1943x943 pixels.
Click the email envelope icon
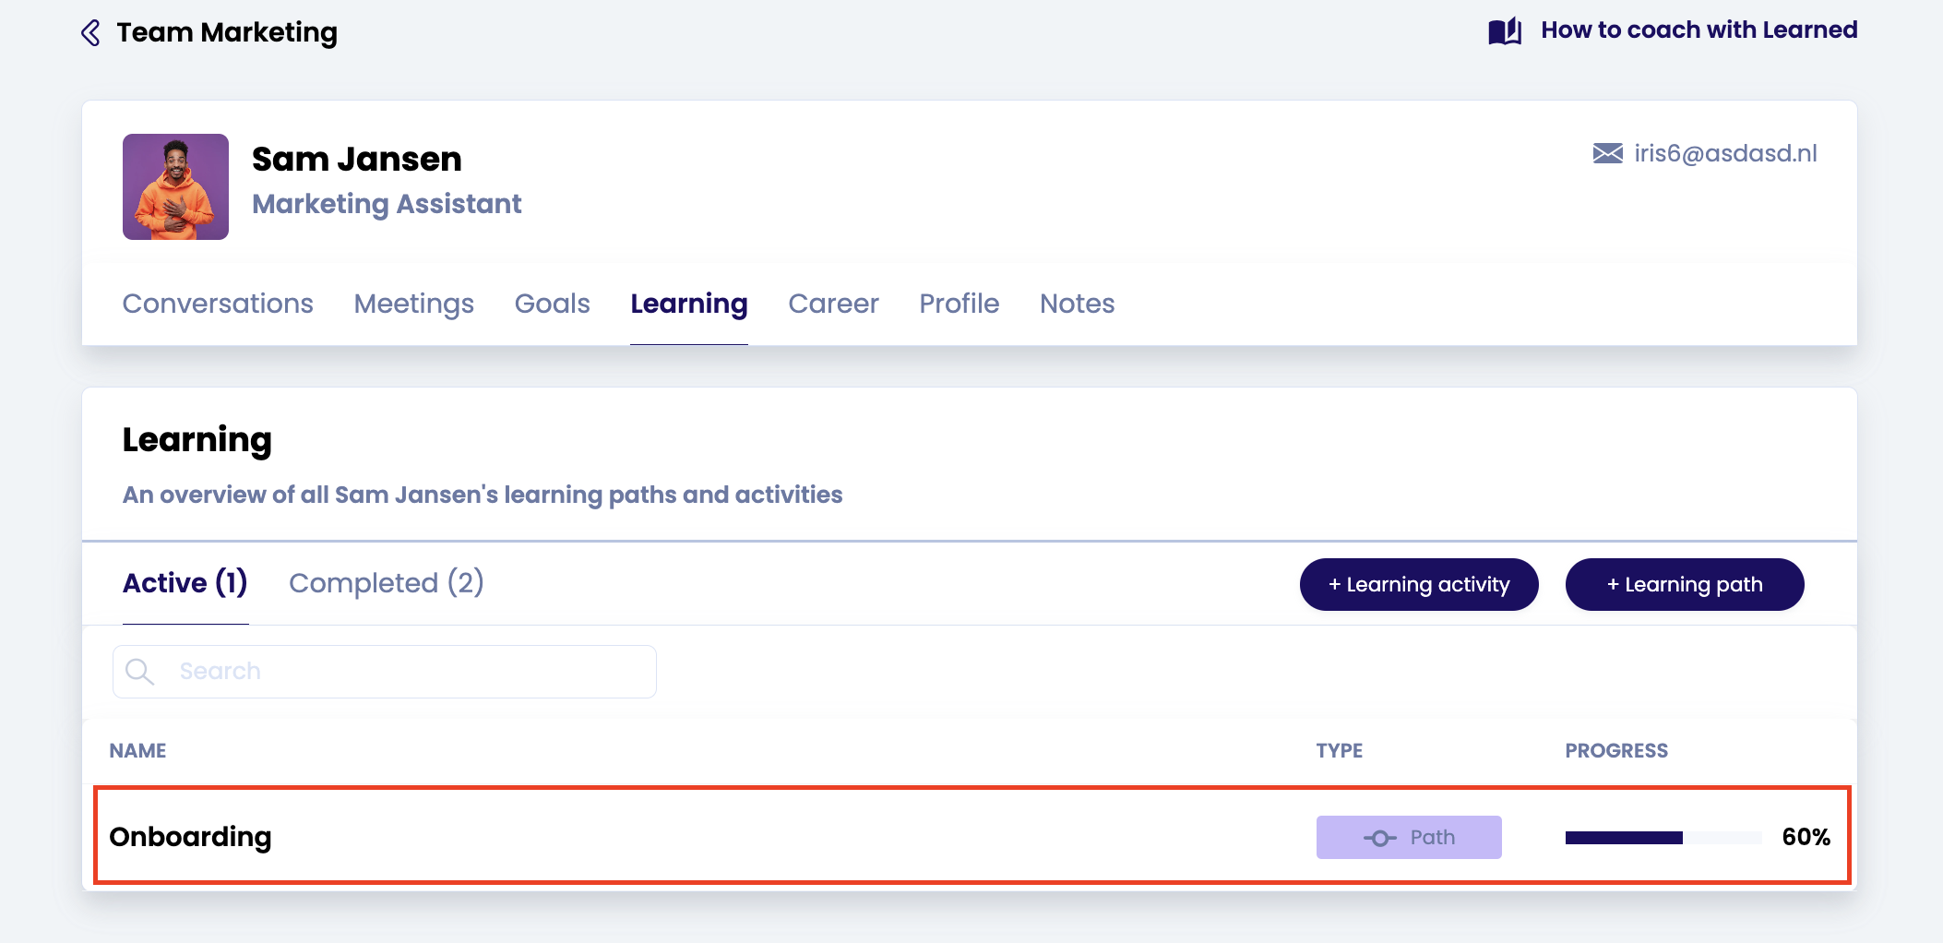click(1607, 153)
